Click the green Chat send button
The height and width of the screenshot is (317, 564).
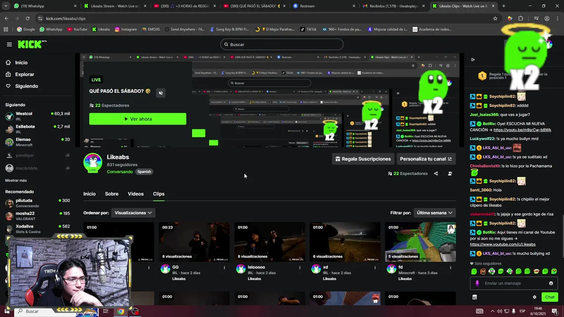tap(549, 297)
